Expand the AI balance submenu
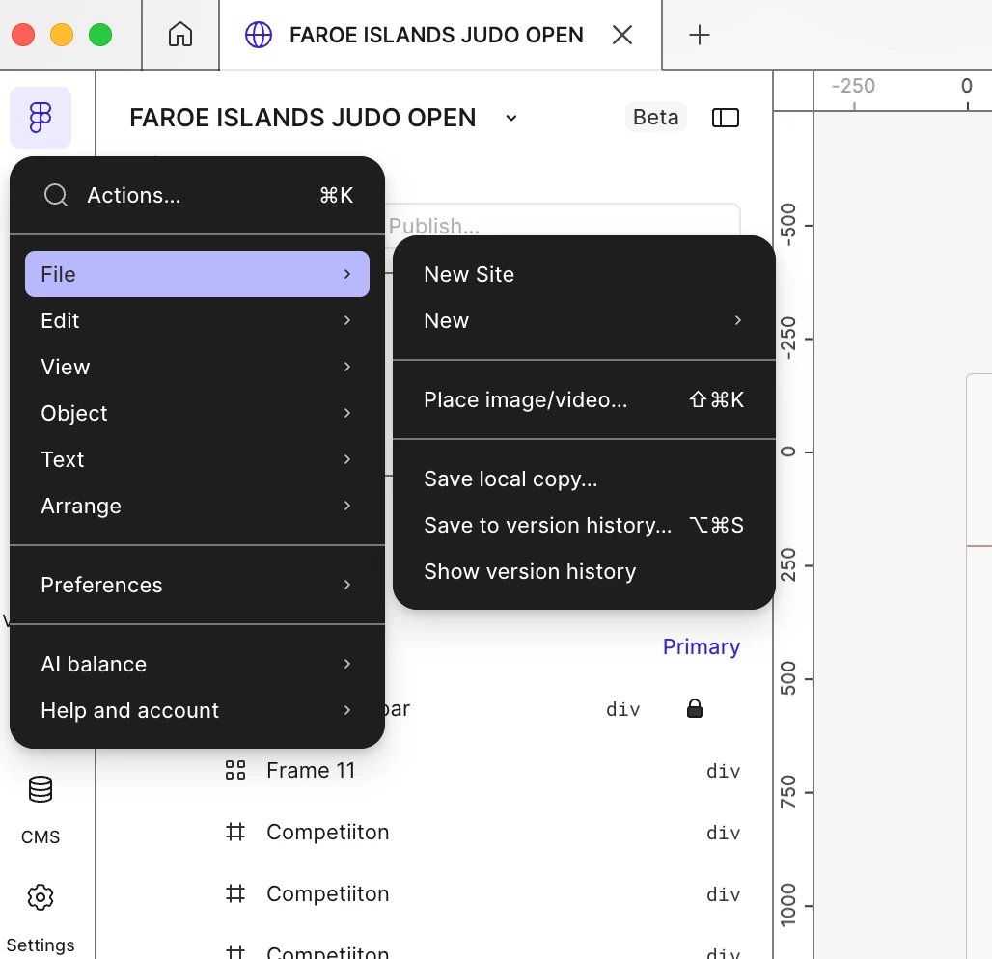The image size is (992, 959). point(198,664)
